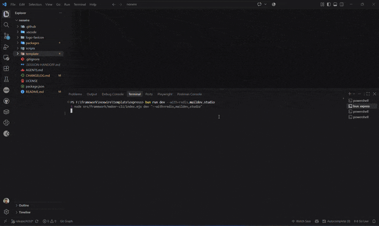Show errors and warnings count
379x226 pixels.
pos(49,221)
